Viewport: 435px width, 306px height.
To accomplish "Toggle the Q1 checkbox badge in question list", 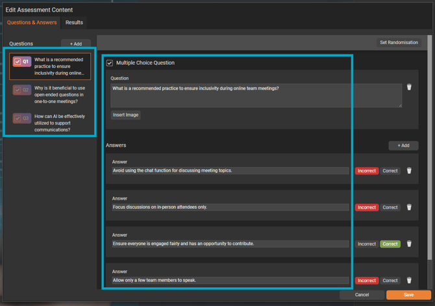I will [21, 62].
